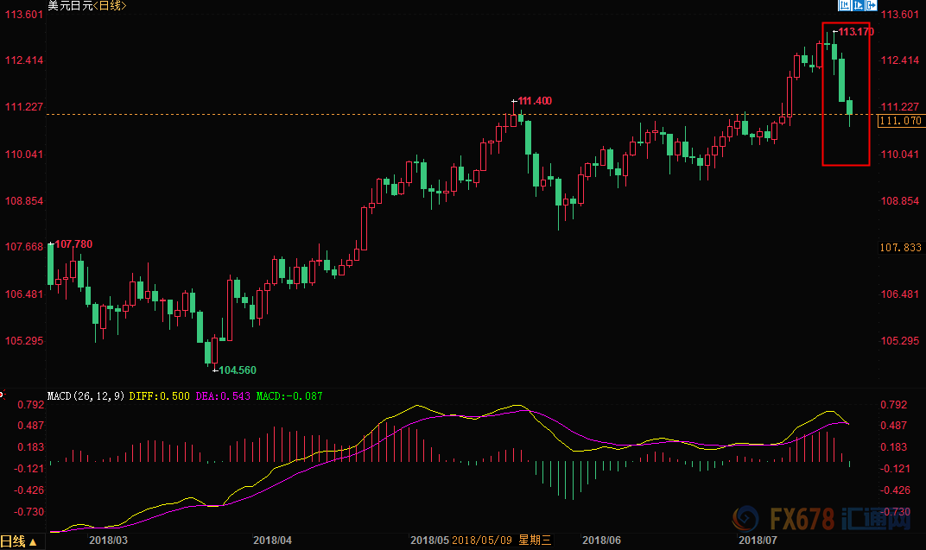Screen dimensions: 926x550
Task: Click the 104.560 low price marker
Action: [238, 370]
